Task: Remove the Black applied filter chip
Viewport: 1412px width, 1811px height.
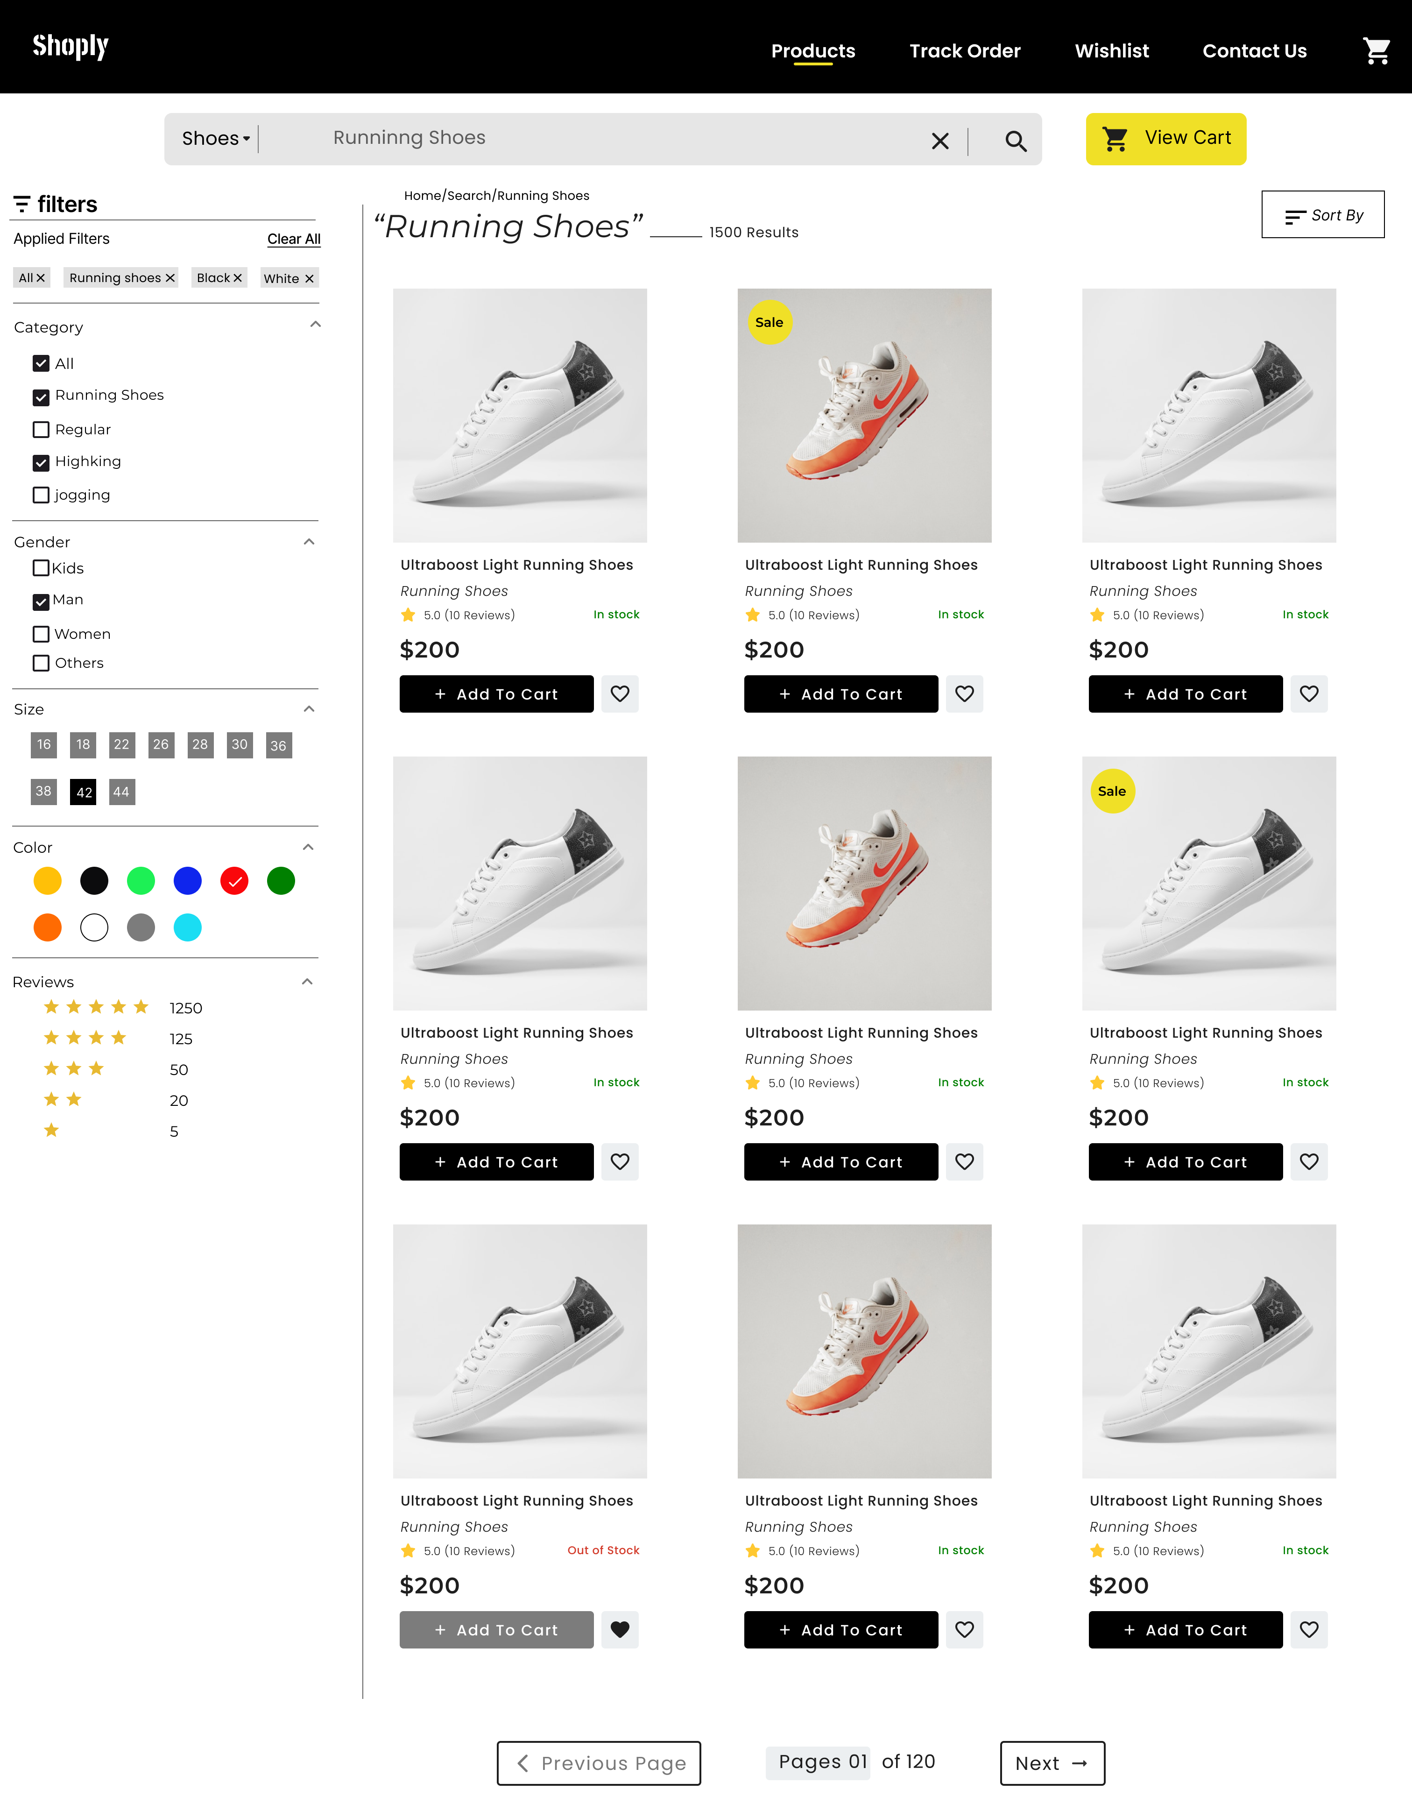Action: (238, 278)
